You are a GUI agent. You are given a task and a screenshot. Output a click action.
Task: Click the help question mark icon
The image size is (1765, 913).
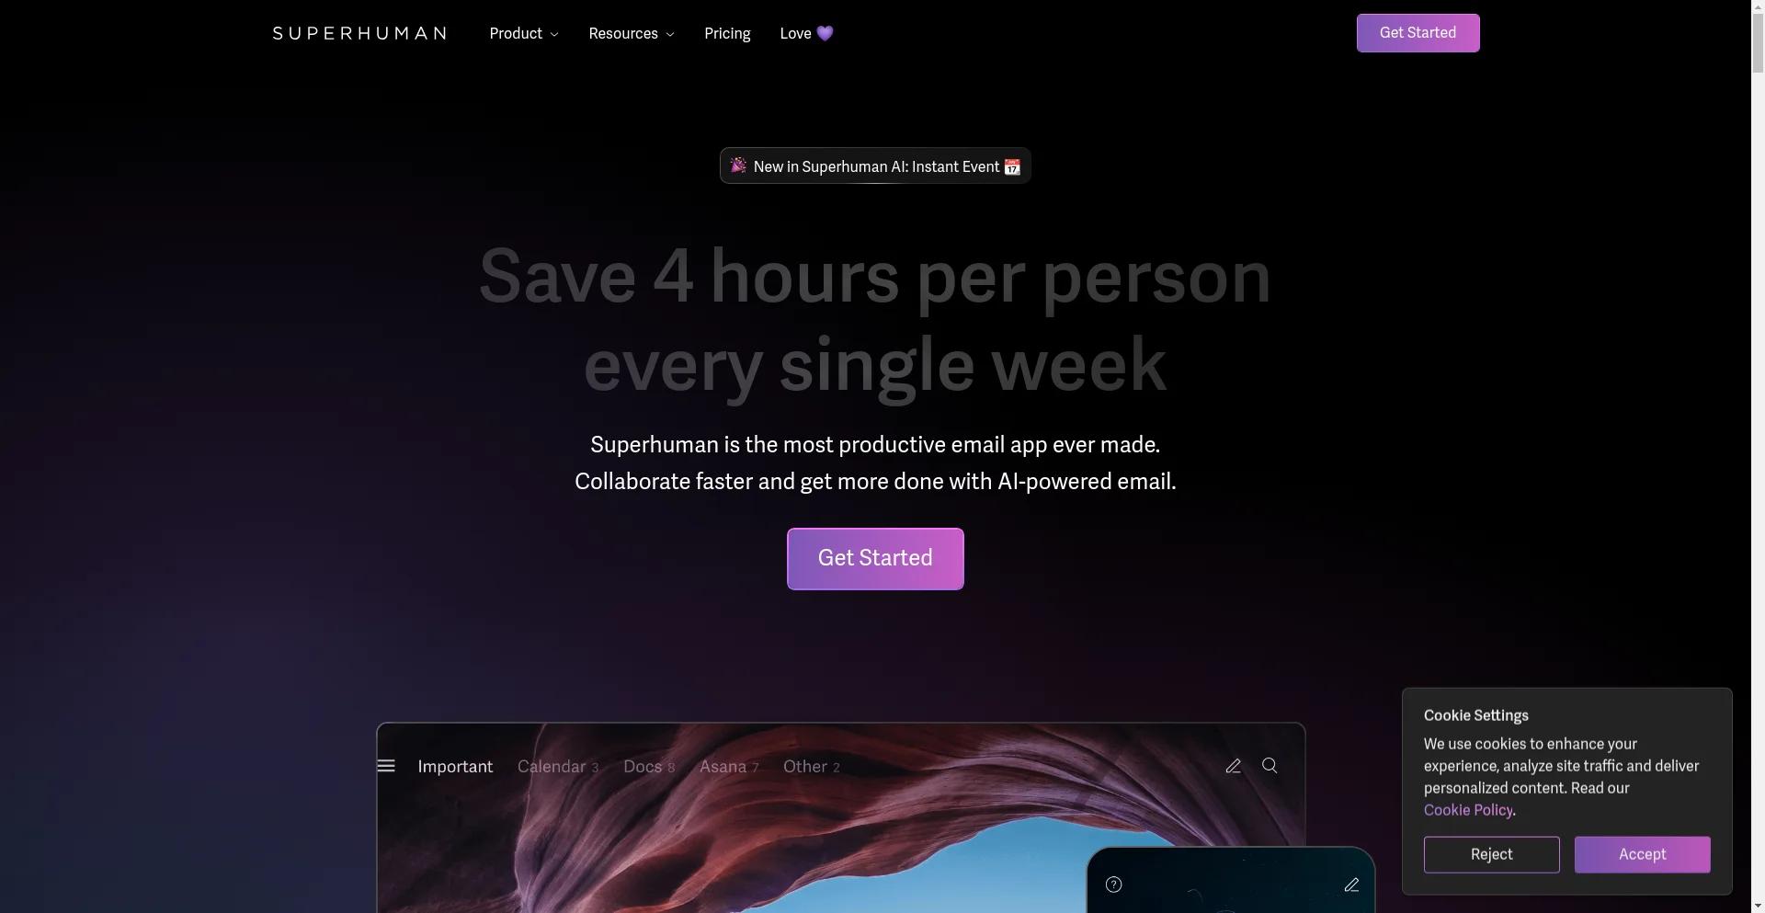1113,884
